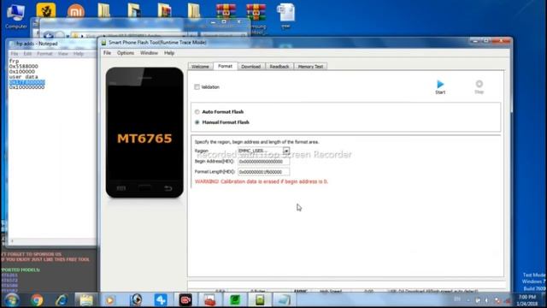547x308 pixels.
Task: Open the orange media player taskbar icon
Action: pos(110,300)
